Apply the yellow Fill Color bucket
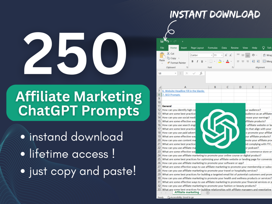This screenshot has width=272, height=204. (220, 61)
